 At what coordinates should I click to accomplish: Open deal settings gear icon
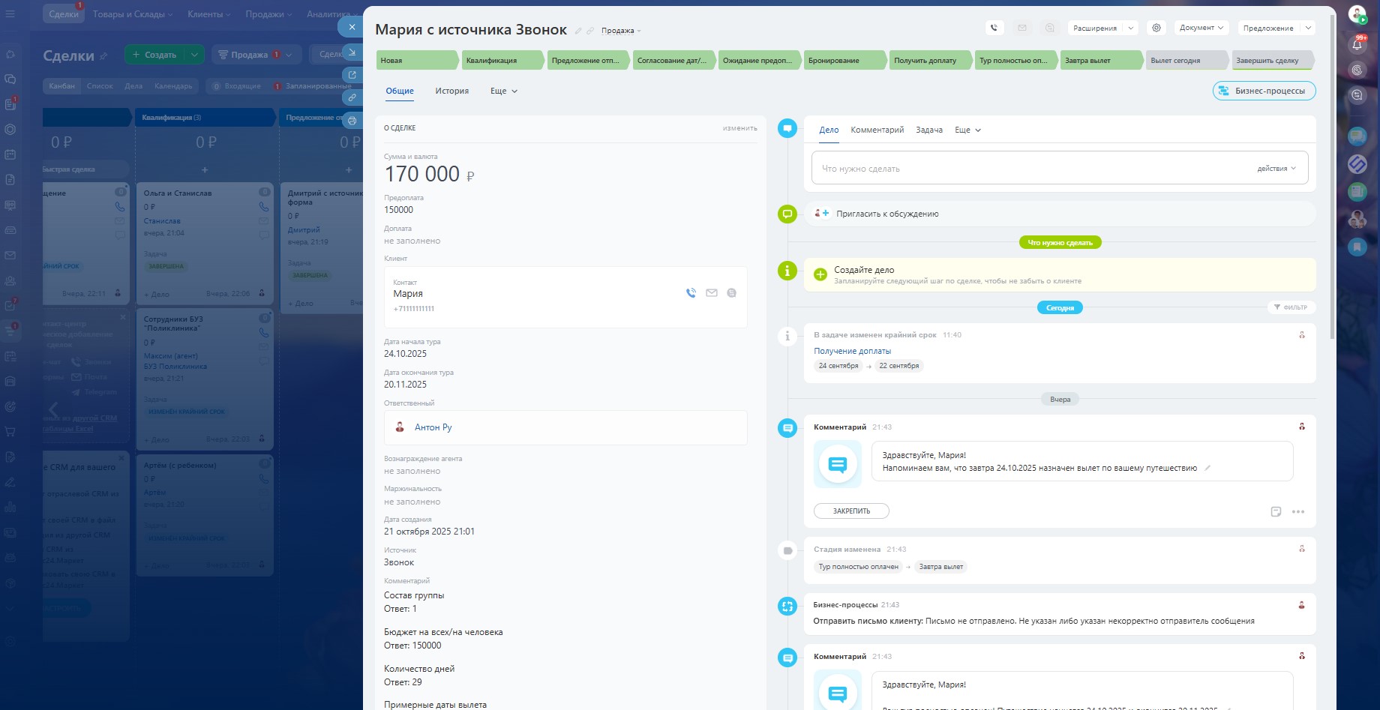click(x=1156, y=28)
